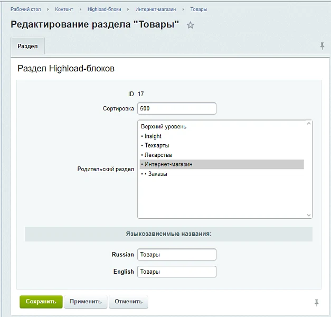The width and height of the screenshot is (331, 317).
Task: Expand arrow after Рабочий стол breadcrumb
Action: 48,10
